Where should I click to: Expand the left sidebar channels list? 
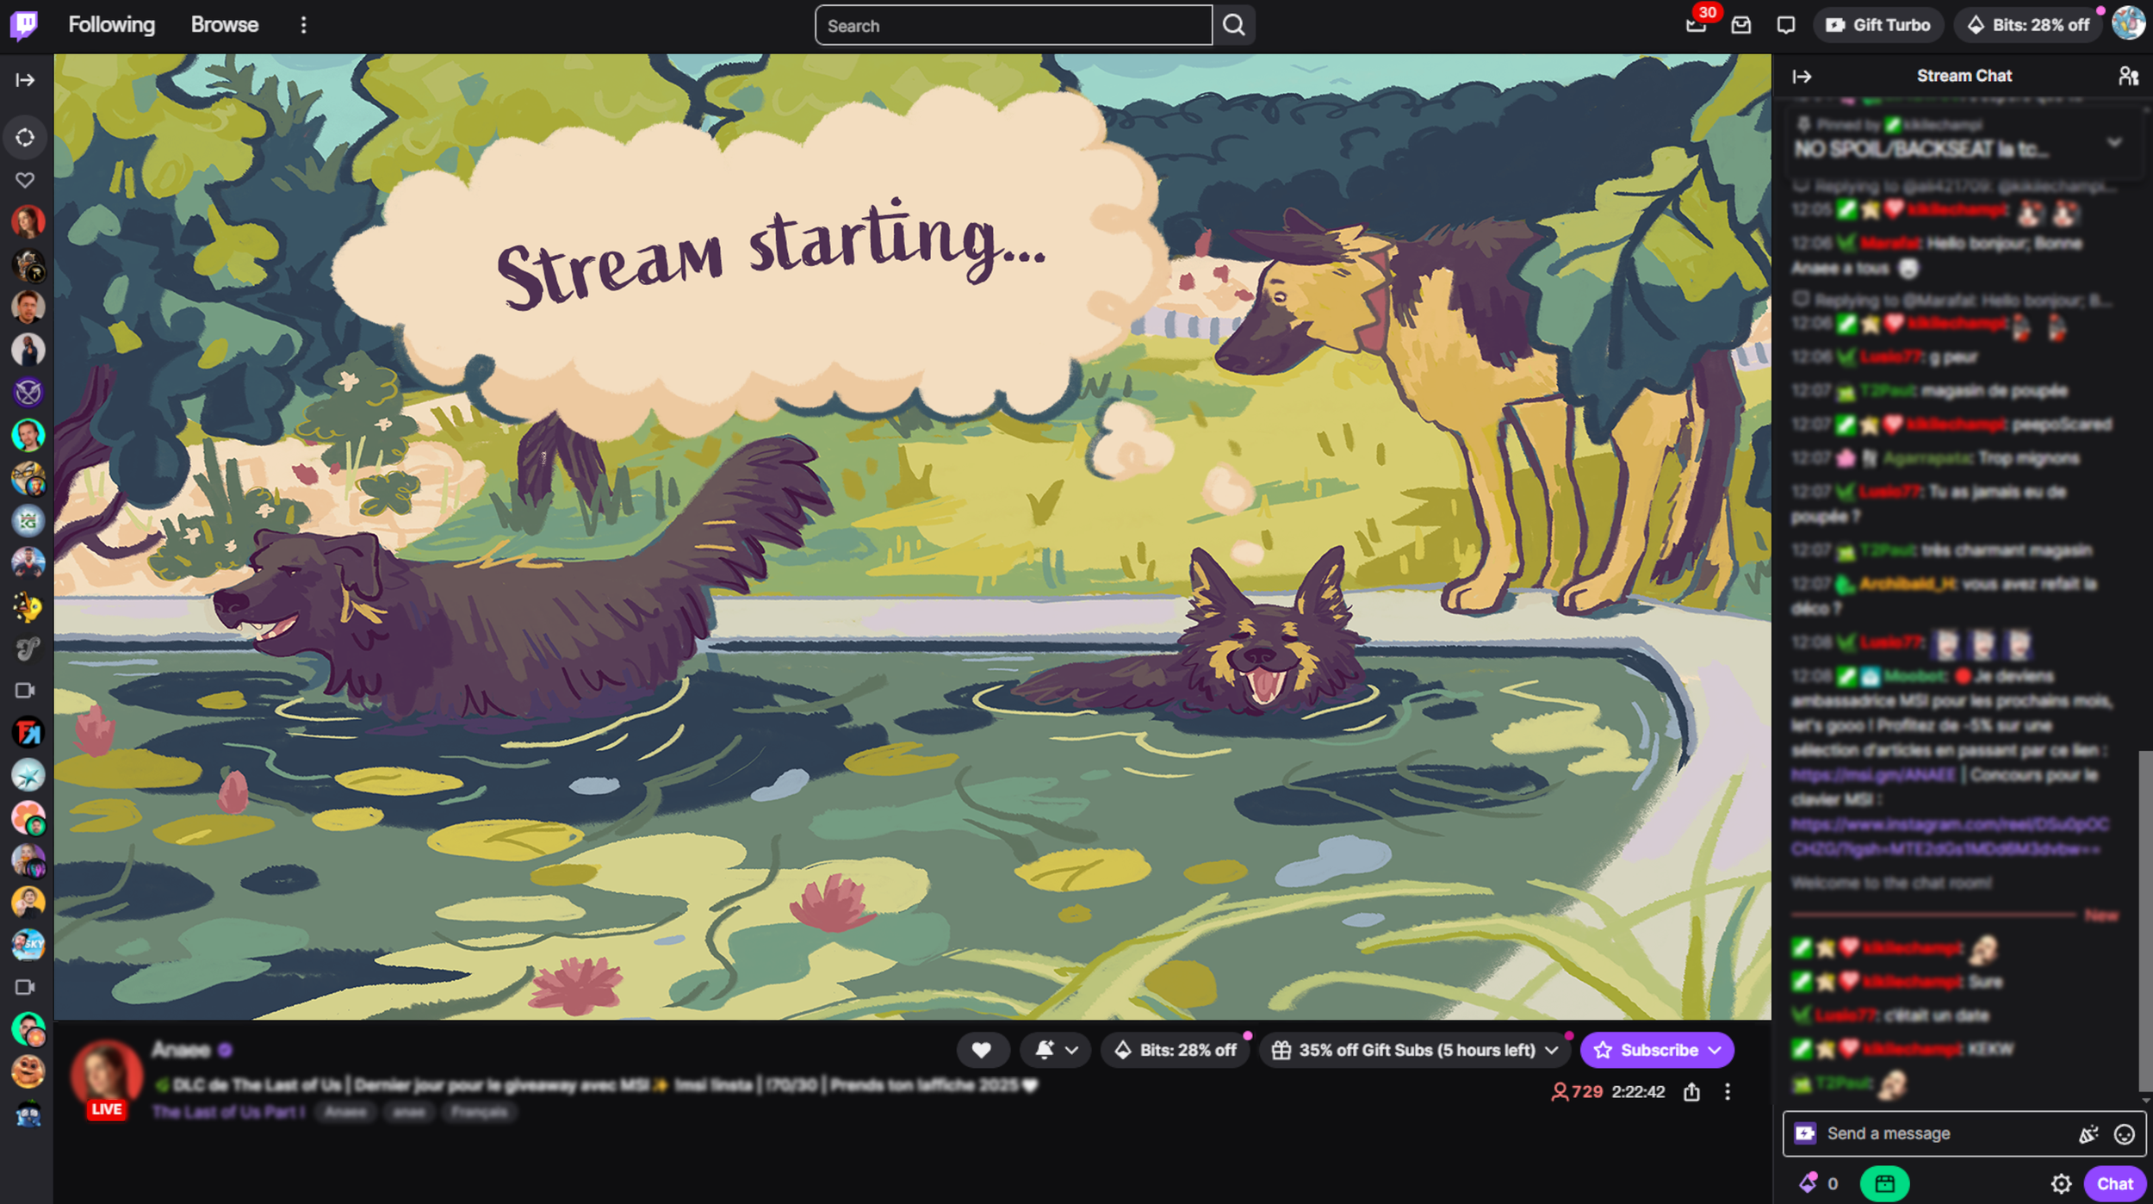[x=25, y=80]
